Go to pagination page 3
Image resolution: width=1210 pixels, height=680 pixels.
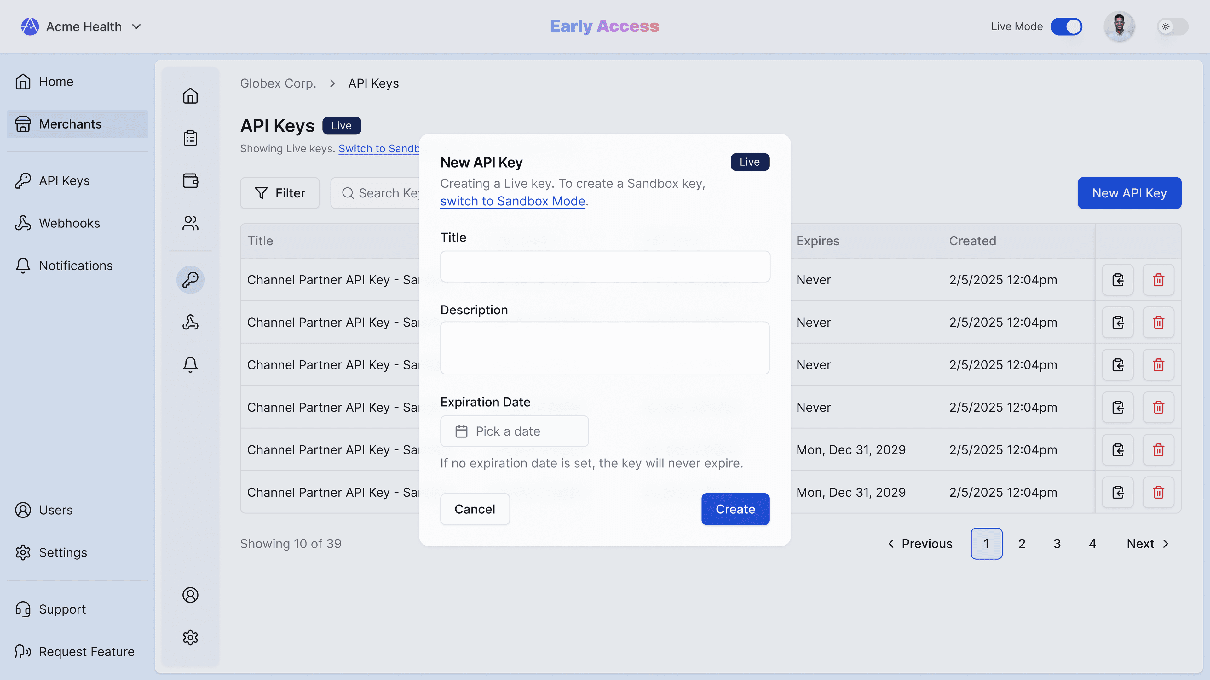pyautogui.click(x=1057, y=544)
